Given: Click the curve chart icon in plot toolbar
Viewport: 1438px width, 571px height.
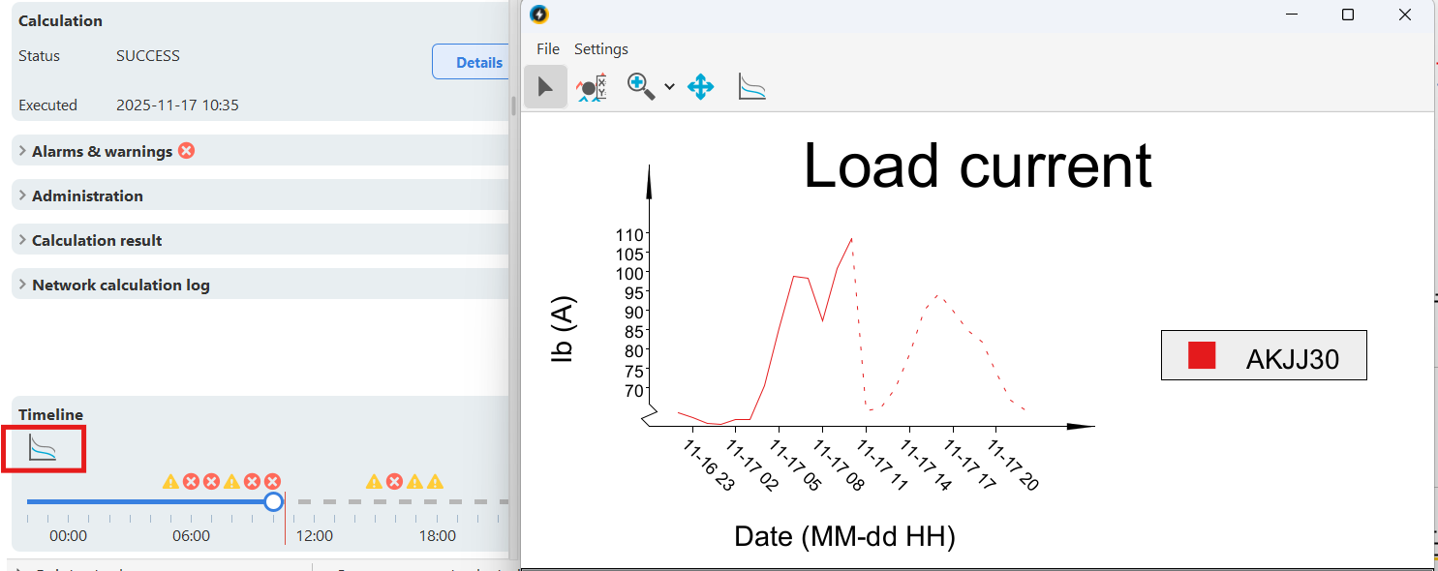Looking at the screenshot, I should click(751, 87).
